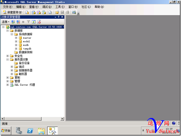Expand the model database node

tap(16, 41)
